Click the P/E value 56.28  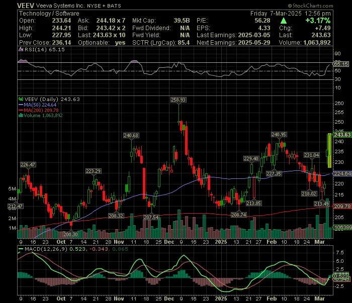pyautogui.click(x=262, y=21)
